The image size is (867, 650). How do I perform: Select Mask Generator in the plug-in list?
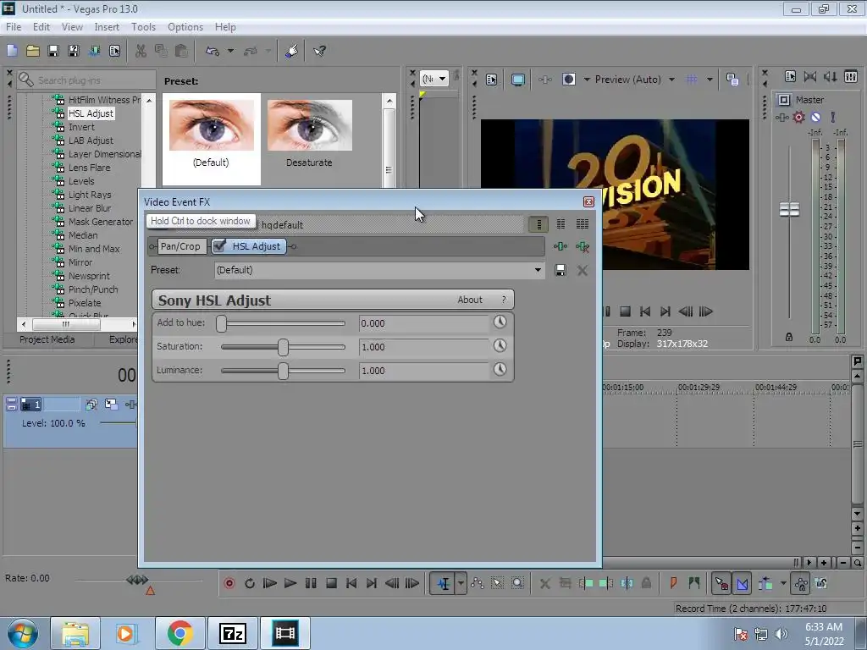pos(101,222)
